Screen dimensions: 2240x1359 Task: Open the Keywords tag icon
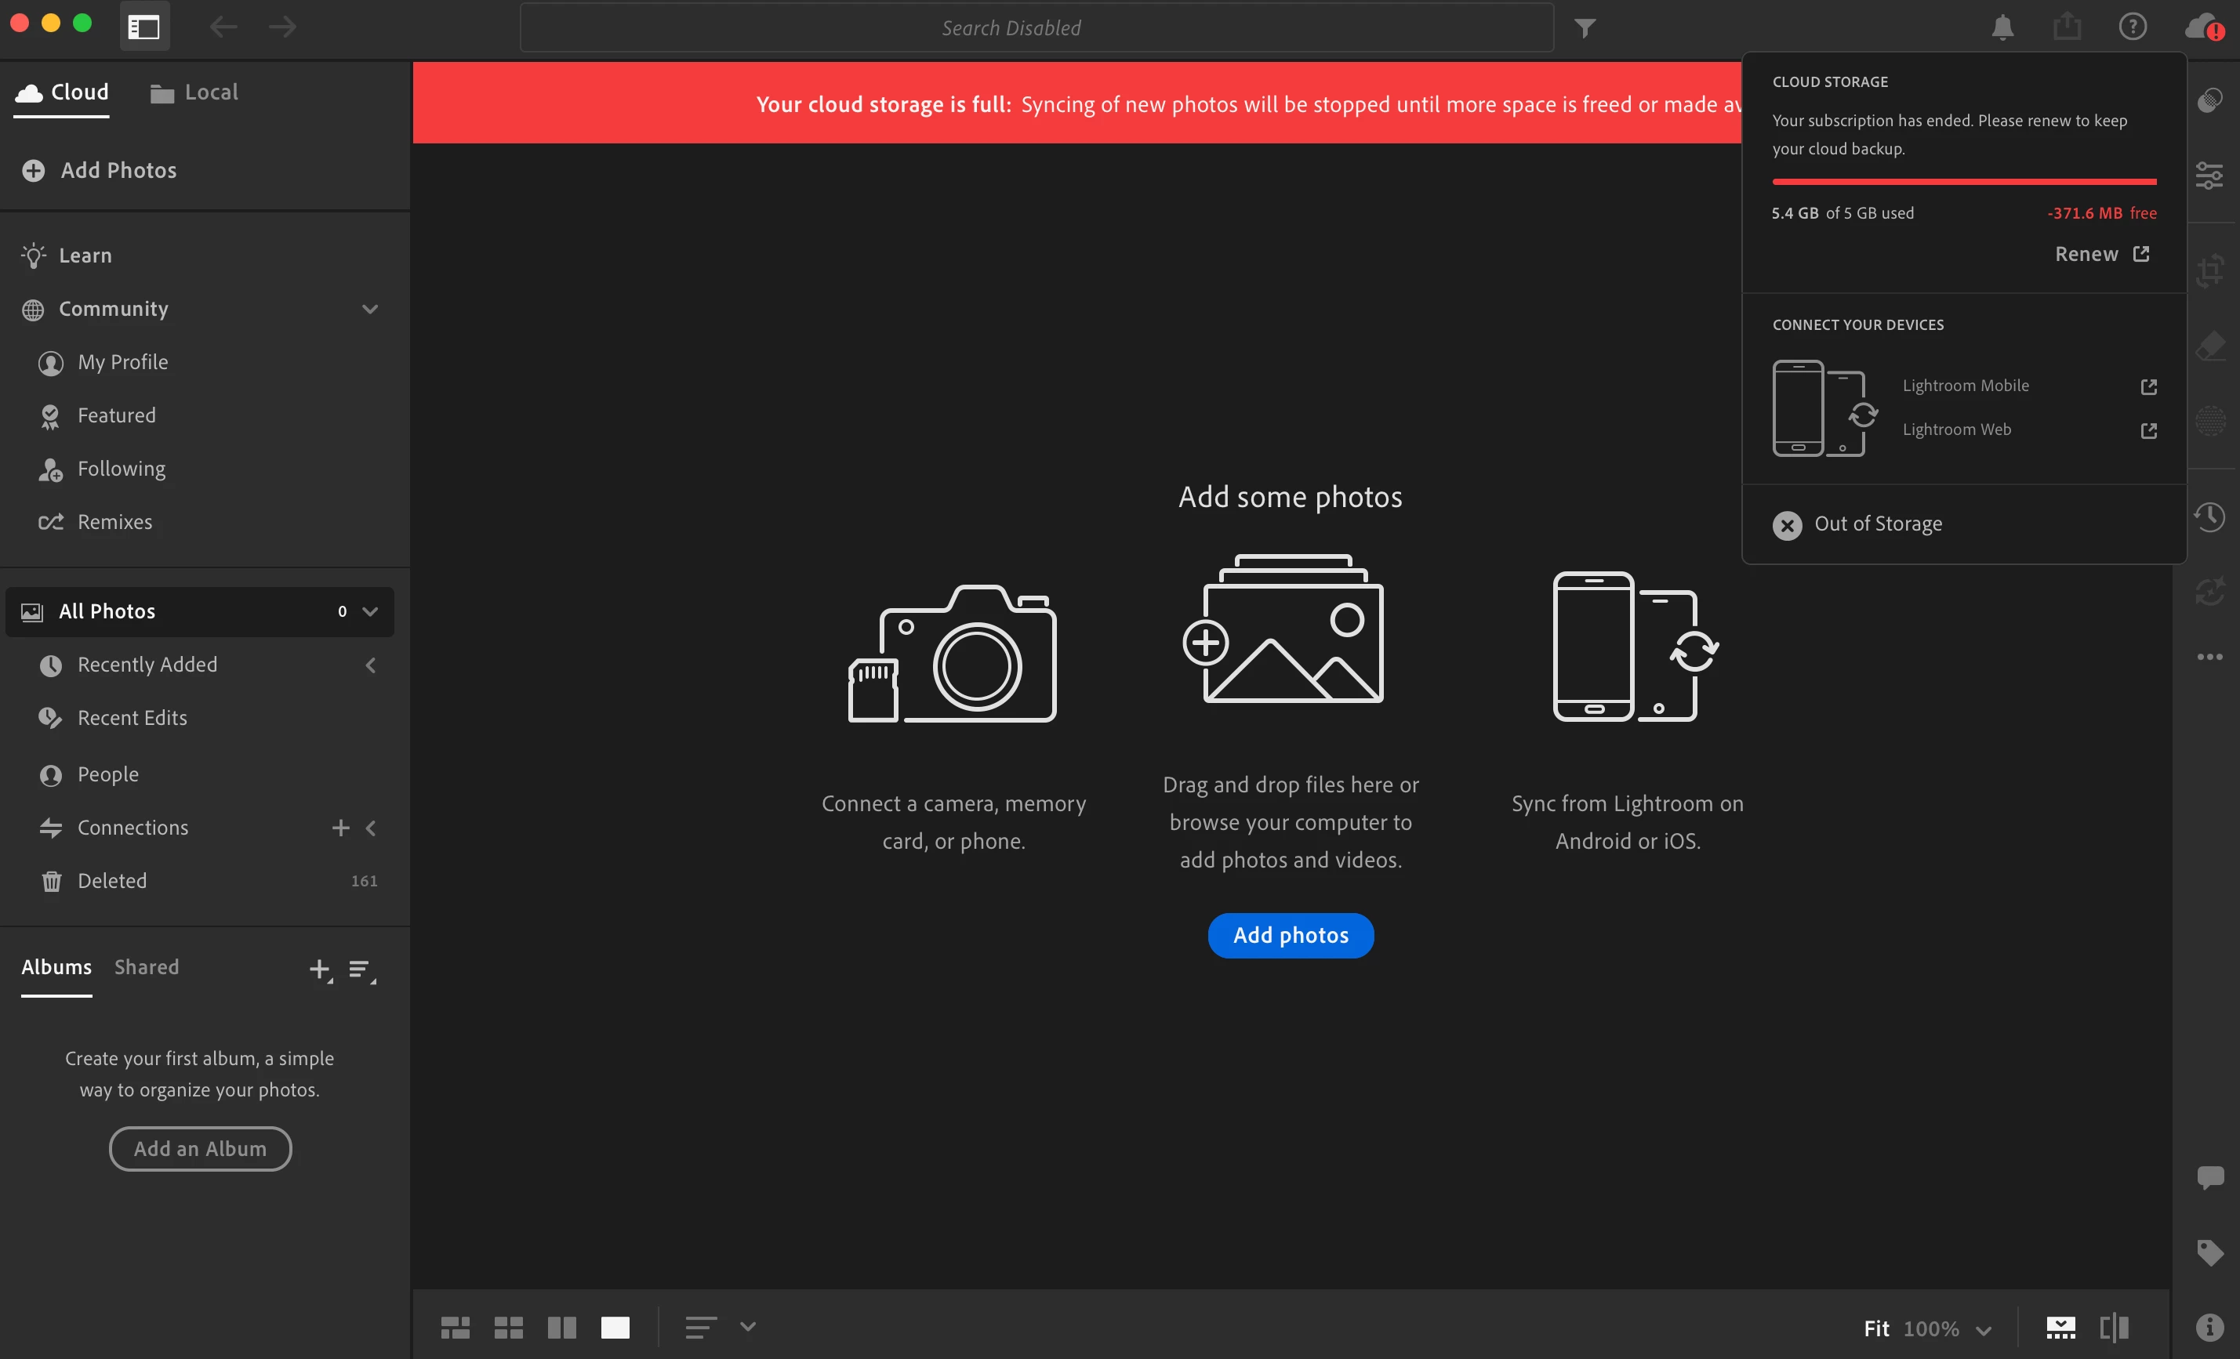(x=2209, y=1252)
